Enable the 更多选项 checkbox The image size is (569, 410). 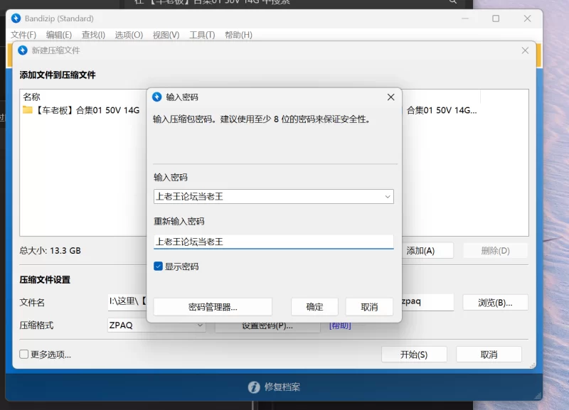(x=24, y=354)
